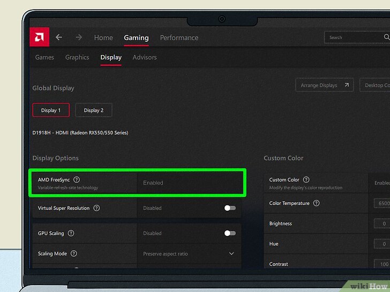Go back with the left arrow

click(59, 37)
